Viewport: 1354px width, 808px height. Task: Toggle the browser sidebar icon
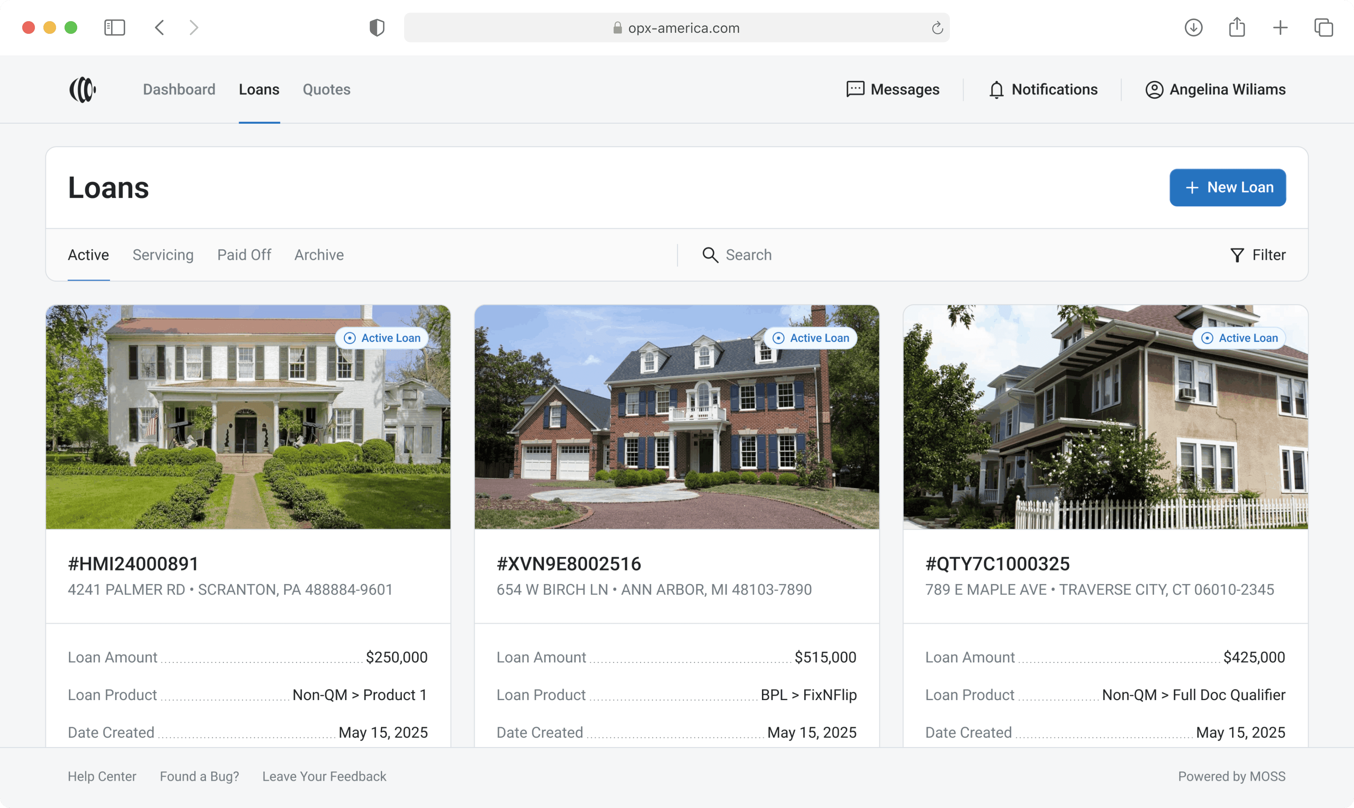[114, 28]
